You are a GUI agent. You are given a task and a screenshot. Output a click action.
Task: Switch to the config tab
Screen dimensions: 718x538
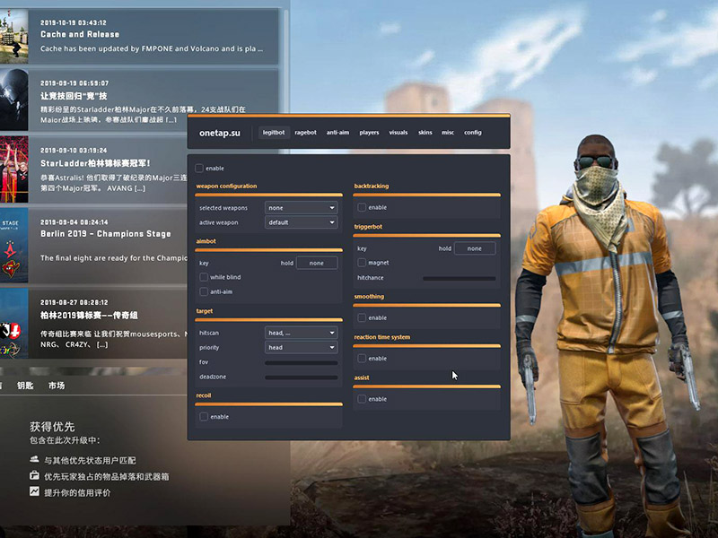click(x=473, y=133)
